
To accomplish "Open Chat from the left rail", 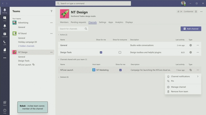I will [5, 19].
